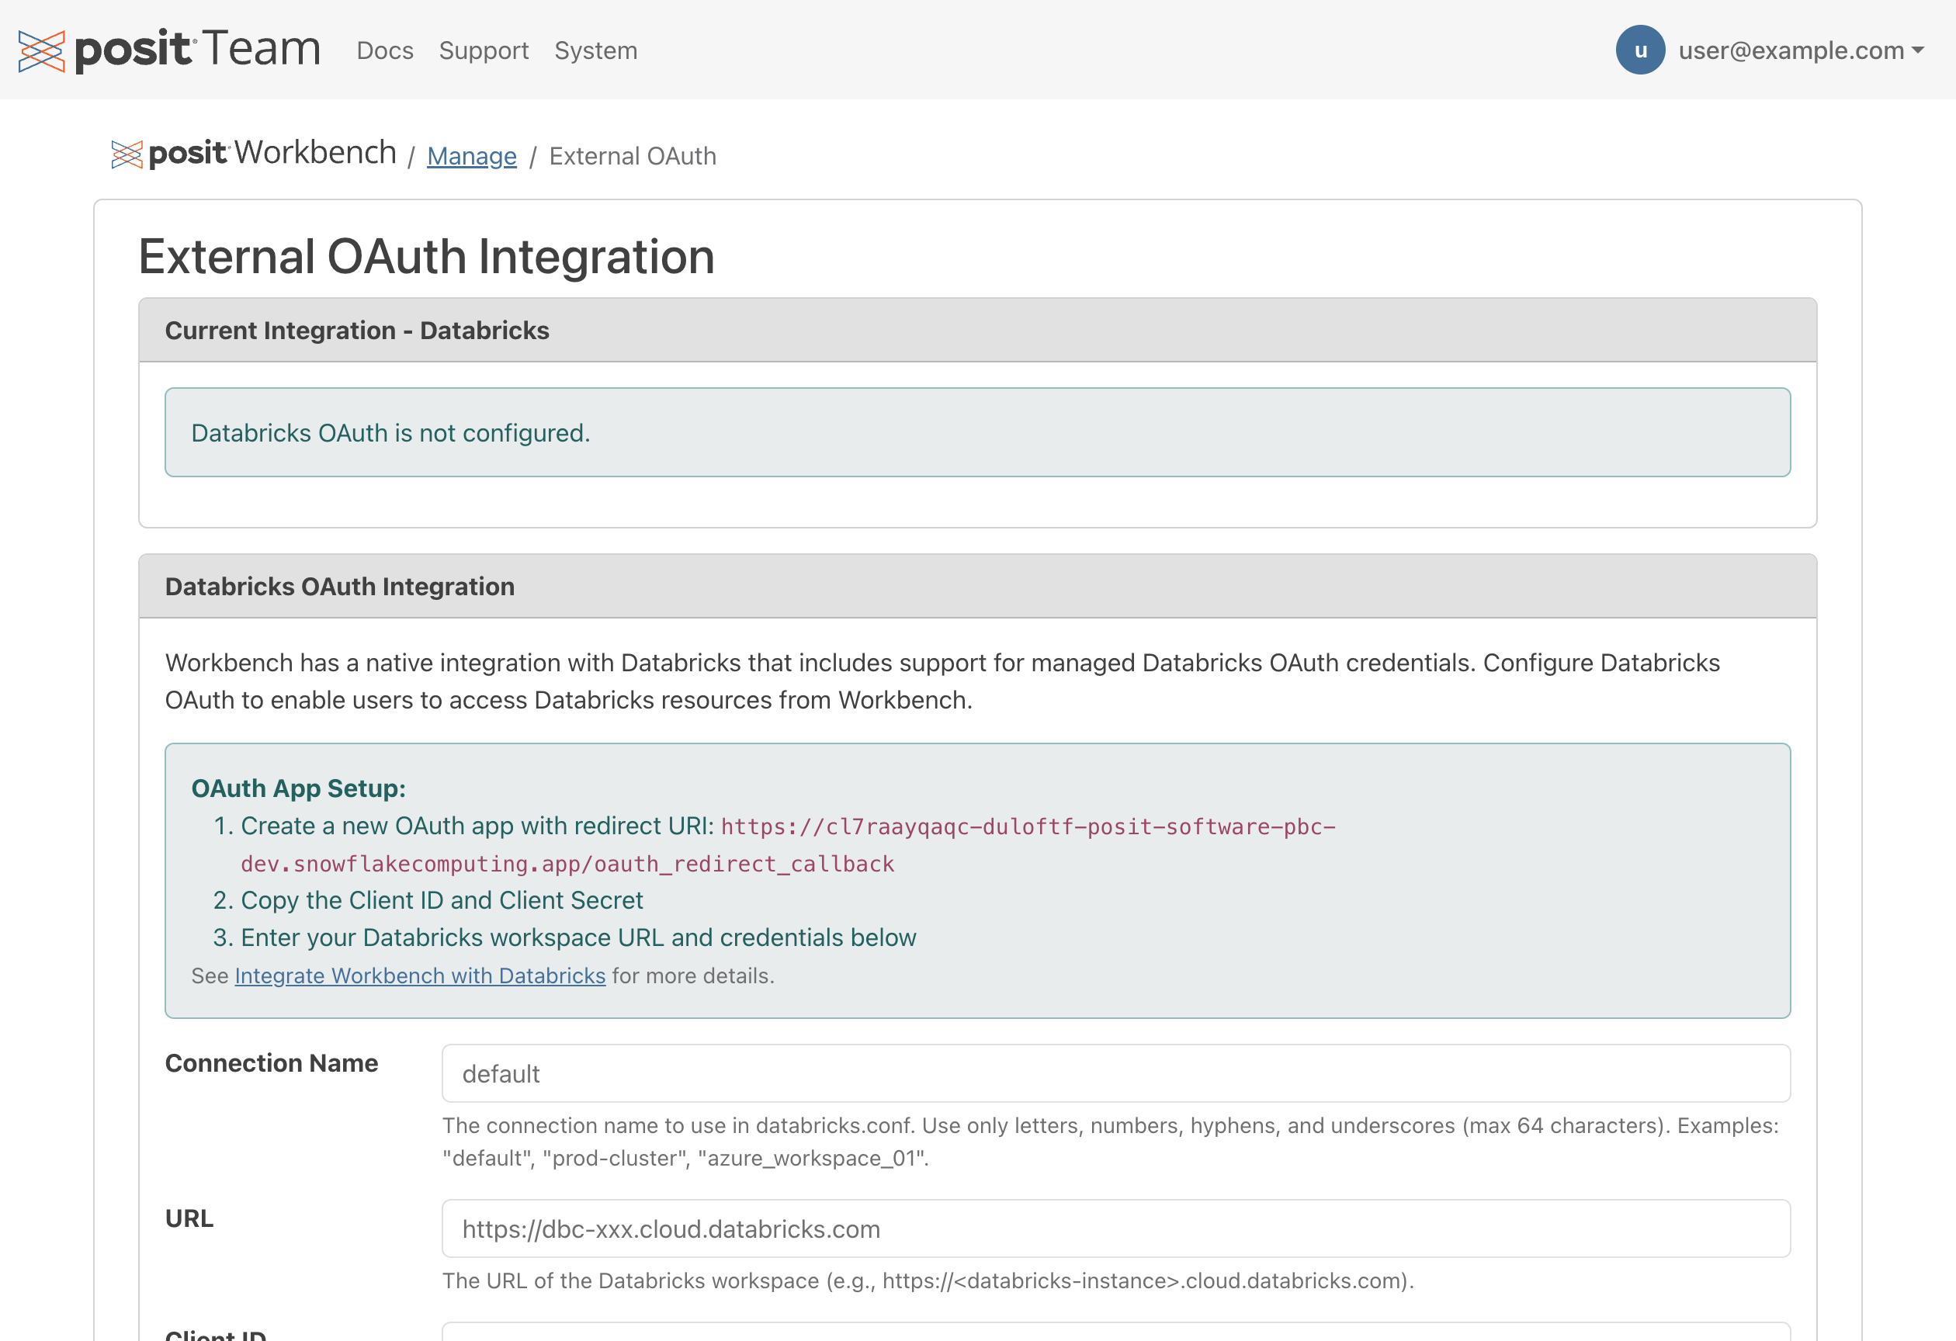The width and height of the screenshot is (1956, 1341).
Task: Click the Current Integration - Databricks header
Action: 357,331
